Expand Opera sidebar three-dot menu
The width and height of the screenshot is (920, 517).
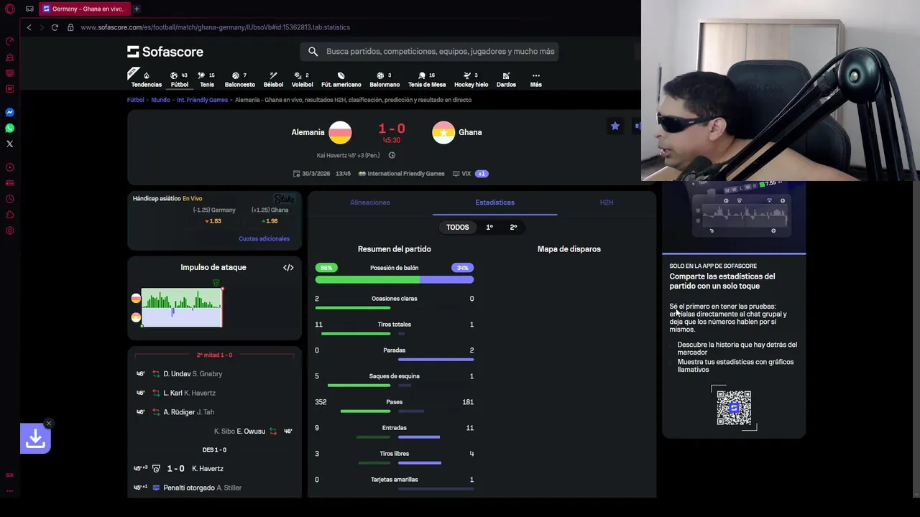click(x=10, y=491)
